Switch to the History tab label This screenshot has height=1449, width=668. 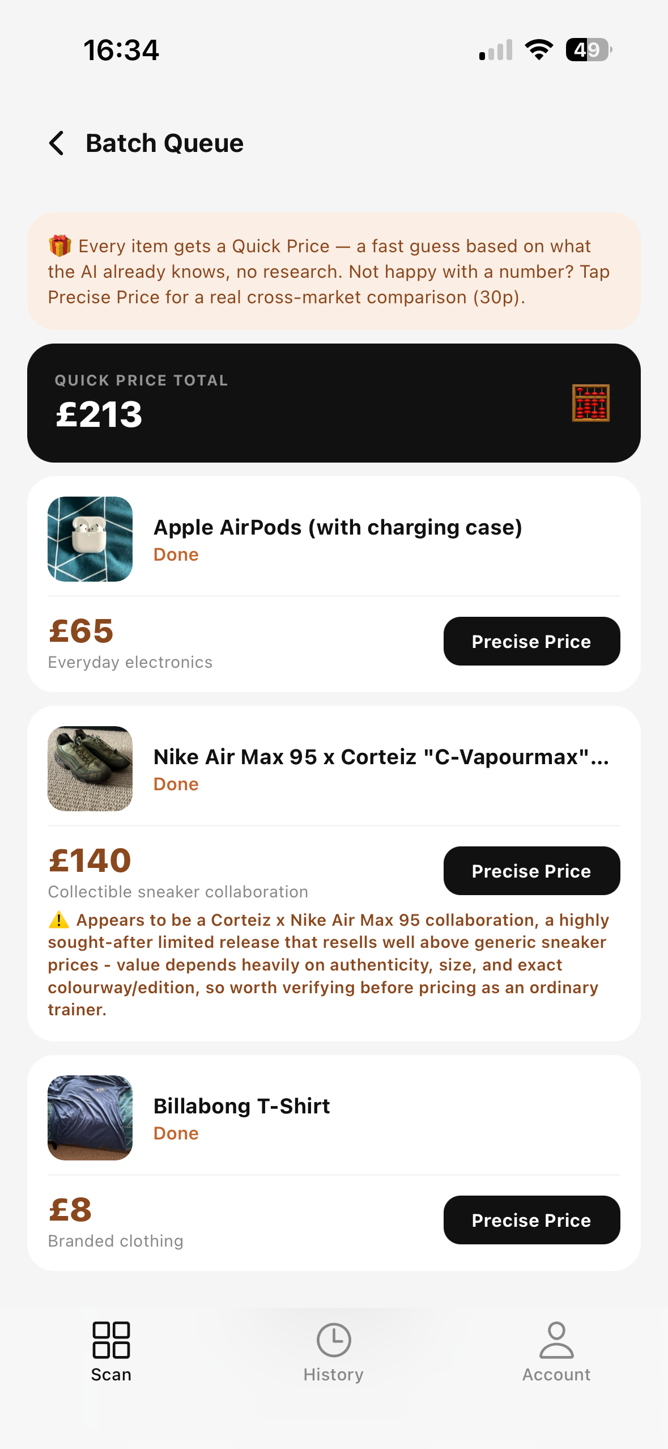334,1375
